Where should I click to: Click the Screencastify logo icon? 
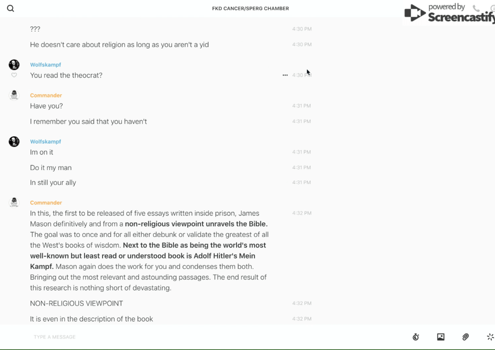point(415,13)
